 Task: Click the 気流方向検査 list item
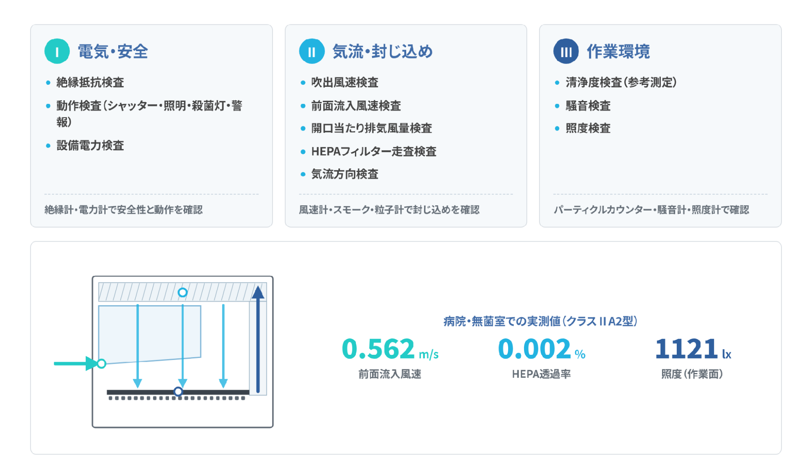pos(345,174)
